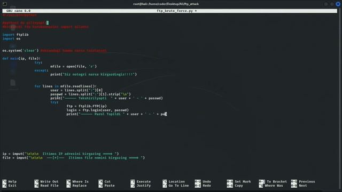Image resolution: width=342 pixels, height=192 pixels.
Task: Click the user = lines.split line
Action: (x=76, y=90)
